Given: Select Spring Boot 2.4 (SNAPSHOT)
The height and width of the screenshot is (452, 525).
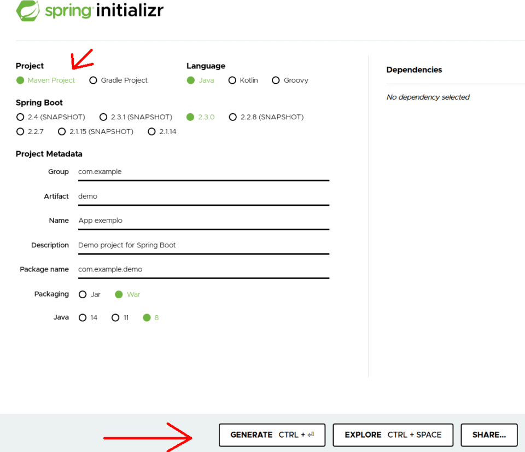Looking at the screenshot, I should [x=50, y=117].
